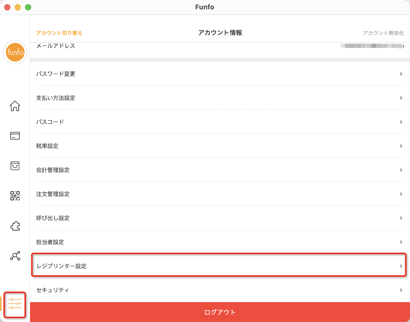410x322 pixels.
Task: Open 会計管理設定 row
Action: [220, 170]
